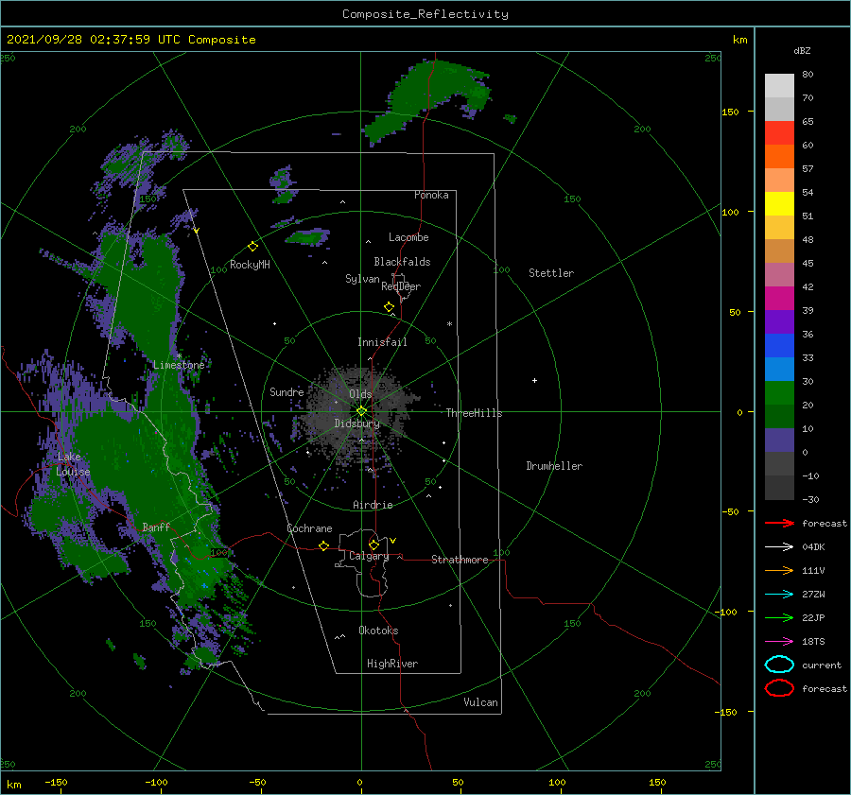This screenshot has height=795, width=851.
Task: Click the 18TS legend label
Action: pos(813,642)
